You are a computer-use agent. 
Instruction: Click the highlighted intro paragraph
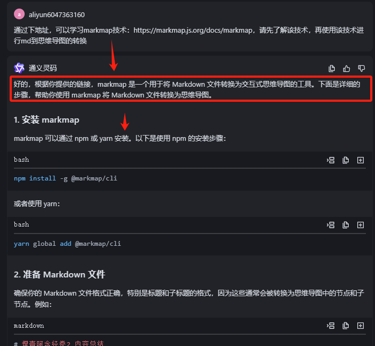pyautogui.click(x=191, y=89)
